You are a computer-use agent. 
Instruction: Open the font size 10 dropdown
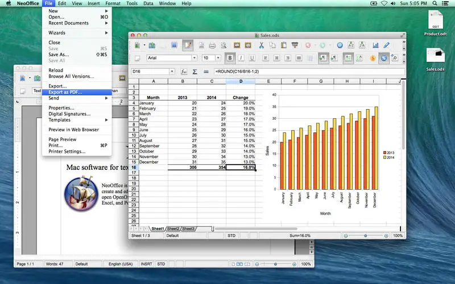click(x=218, y=58)
